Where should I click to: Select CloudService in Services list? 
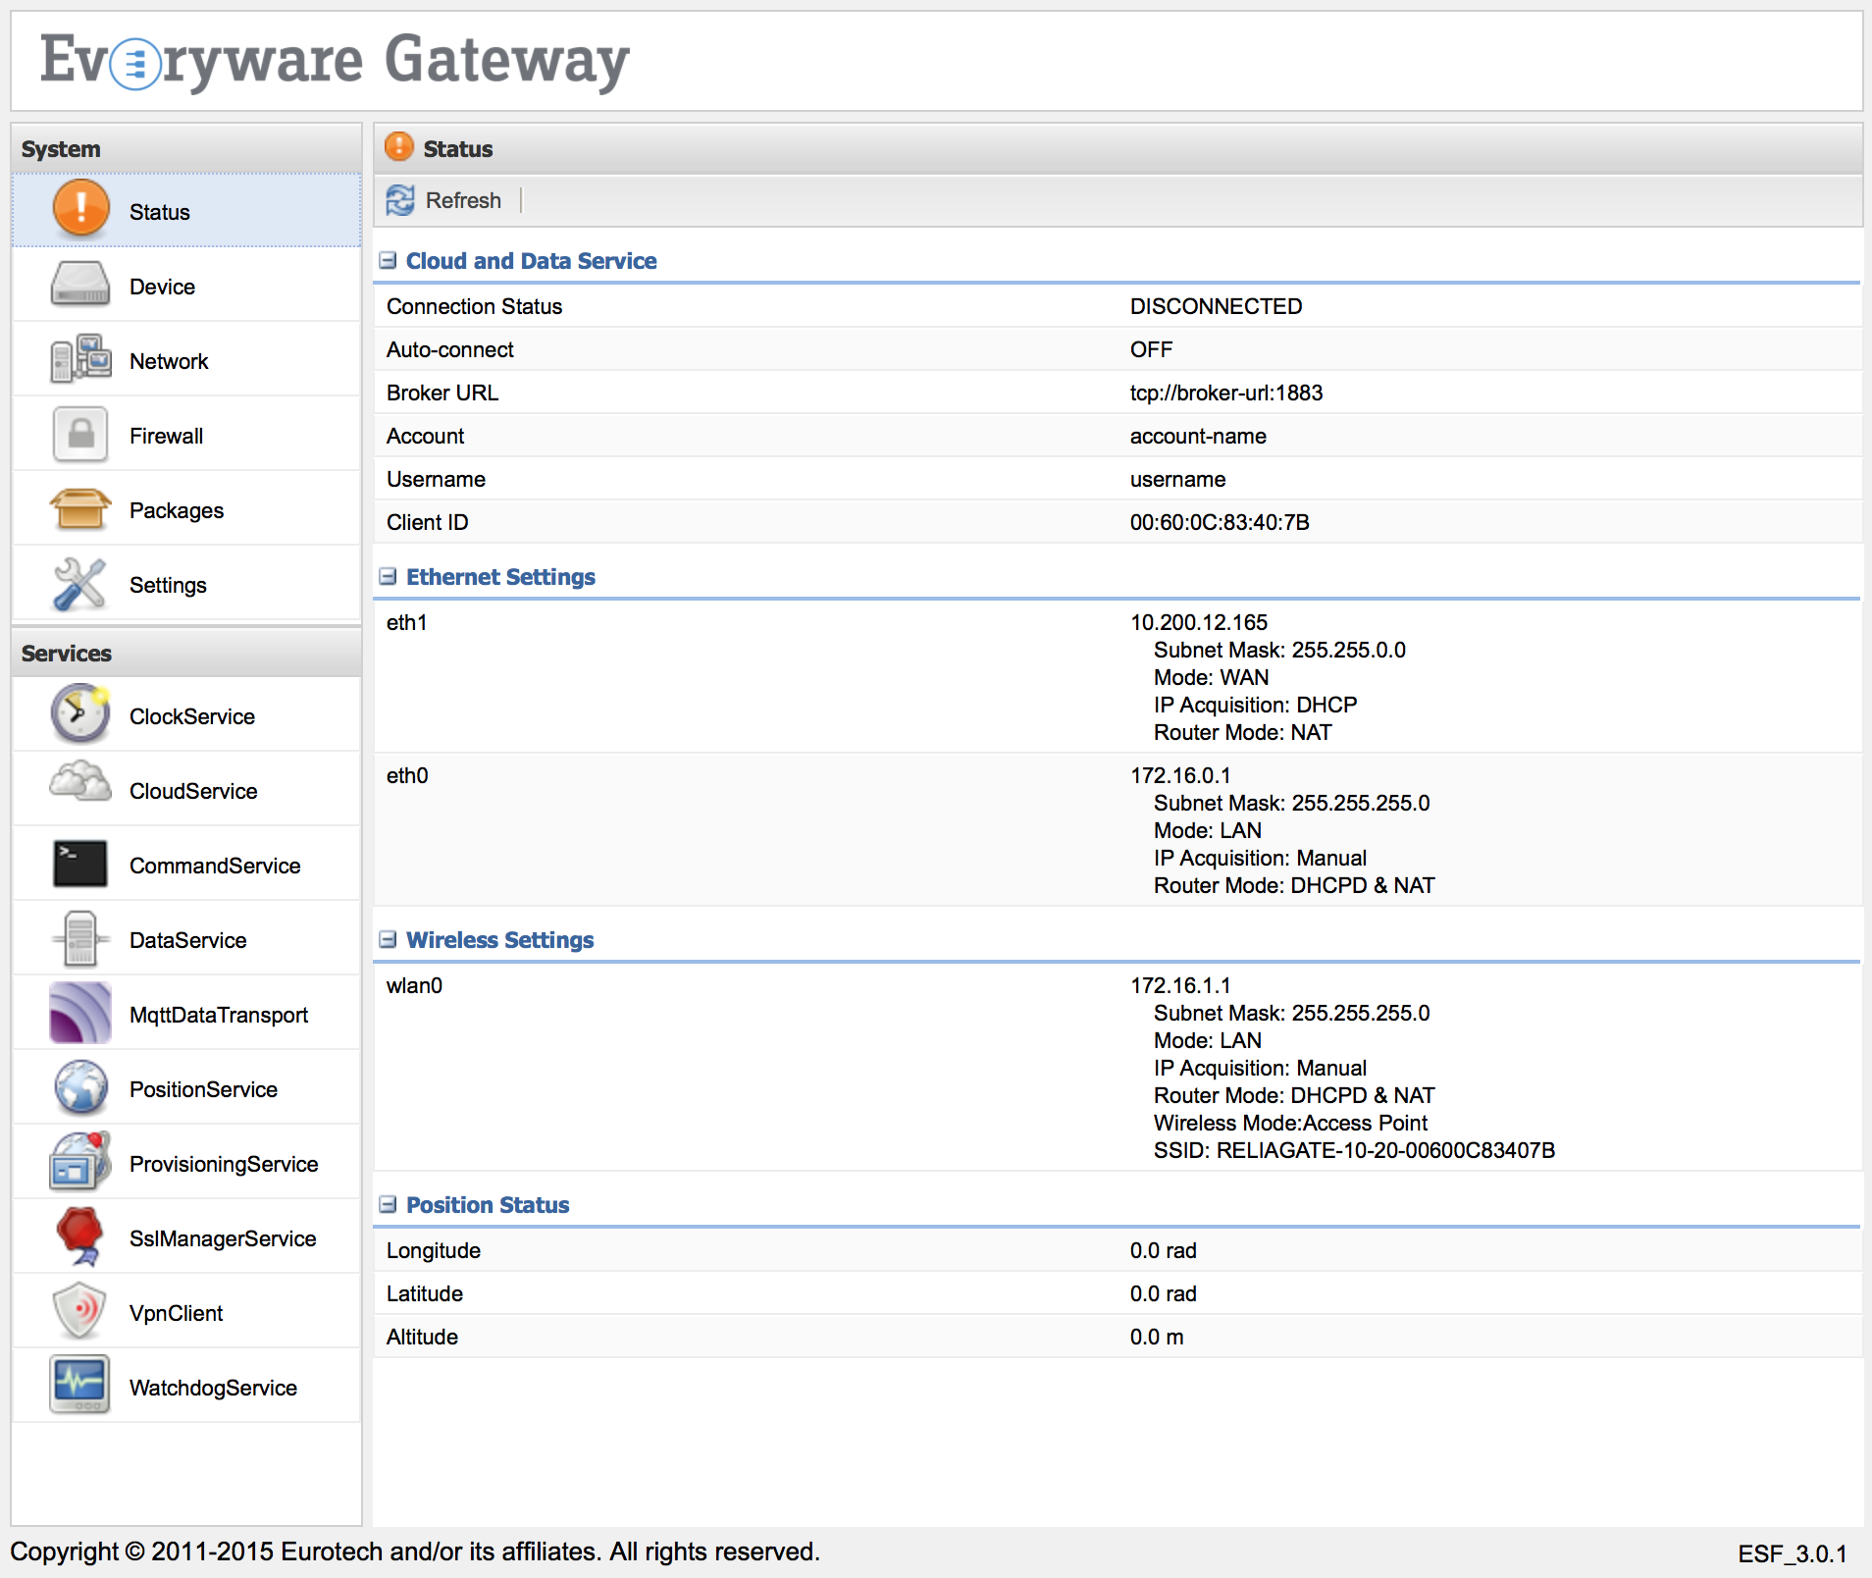(186, 790)
